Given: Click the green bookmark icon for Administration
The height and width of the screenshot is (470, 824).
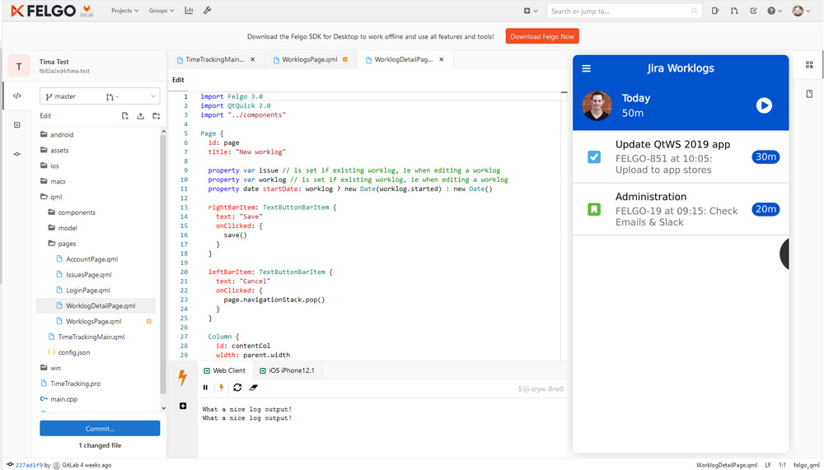Looking at the screenshot, I should [594, 210].
